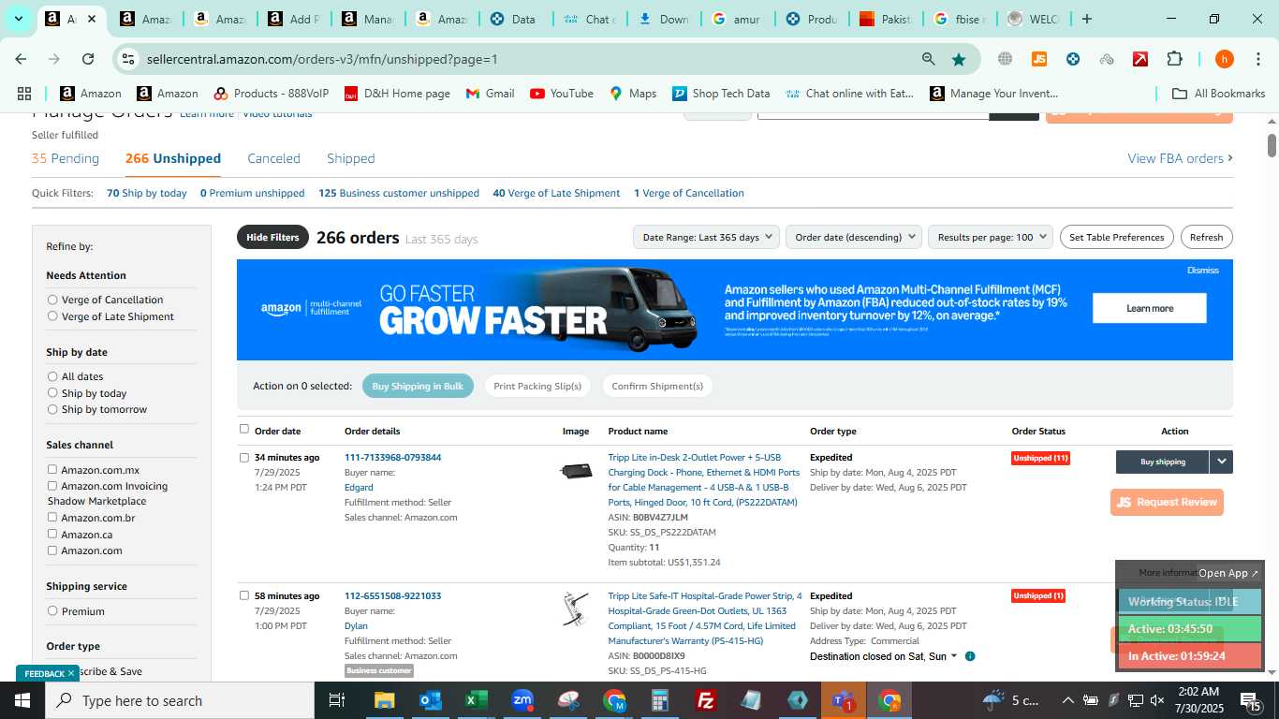Screen dimensions: 1279x719
Task: Open the All Bookmarks folder
Action: pyautogui.click(x=1219, y=94)
